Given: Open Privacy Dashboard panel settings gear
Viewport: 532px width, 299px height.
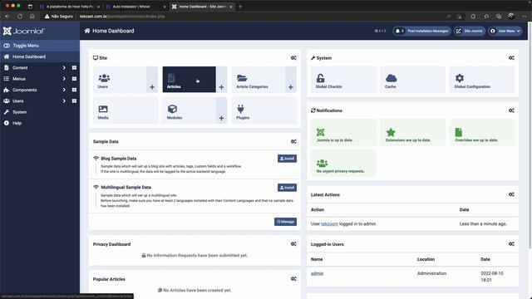Looking at the screenshot, I should [293, 244].
